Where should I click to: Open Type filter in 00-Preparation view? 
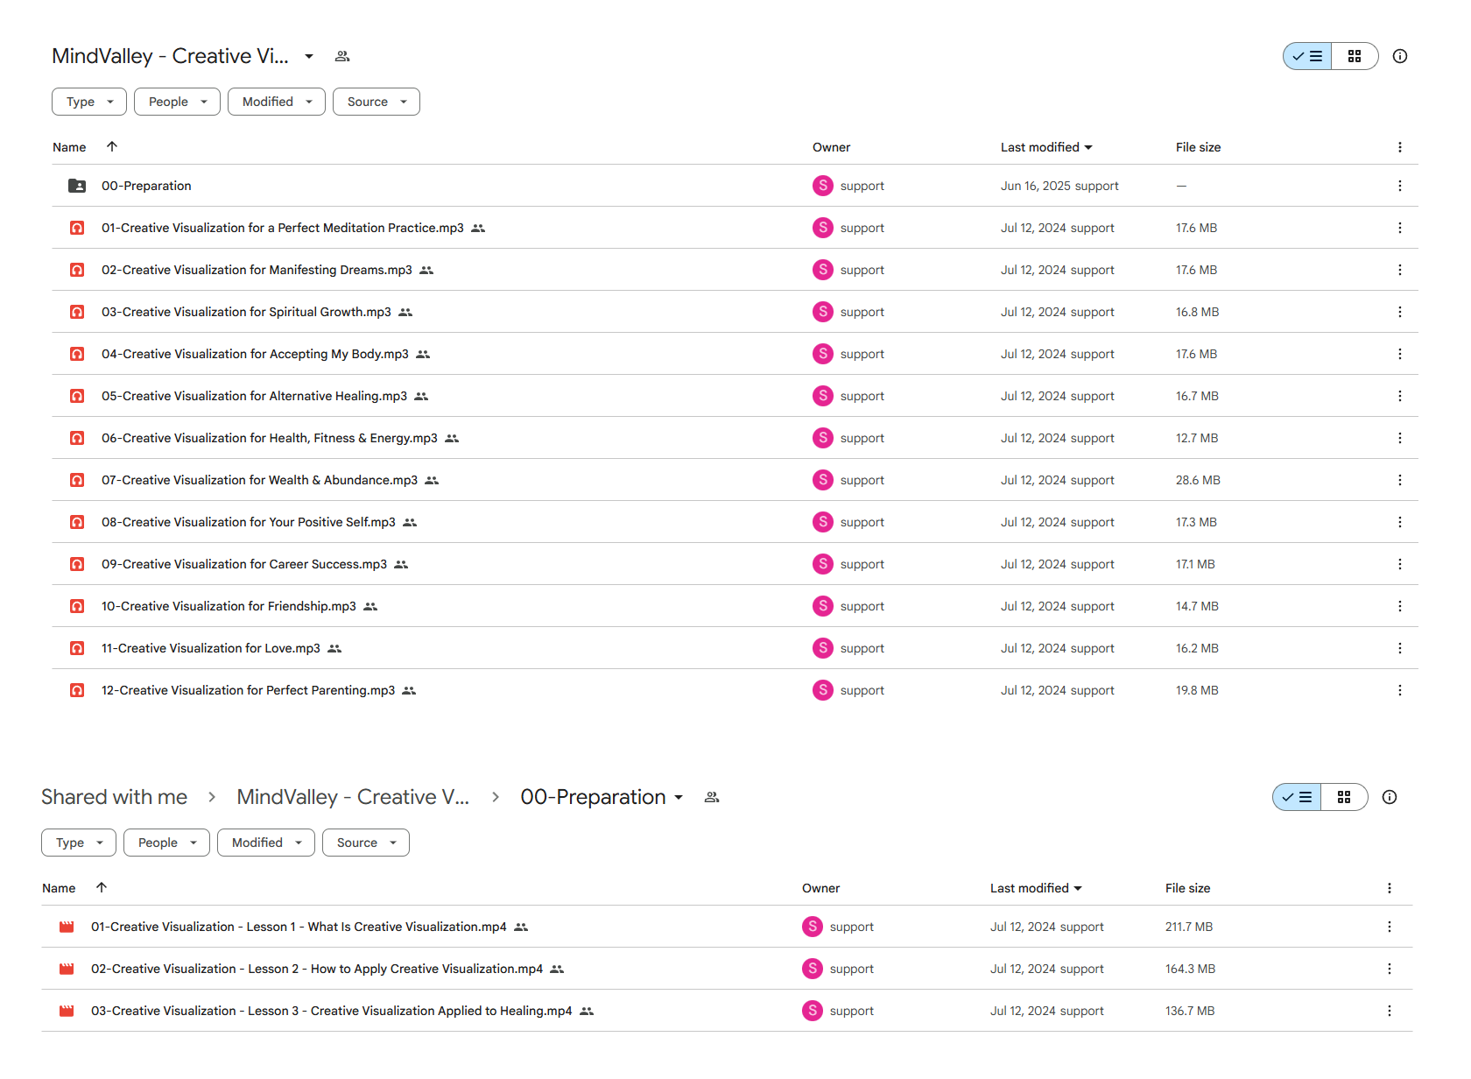pos(79,843)
